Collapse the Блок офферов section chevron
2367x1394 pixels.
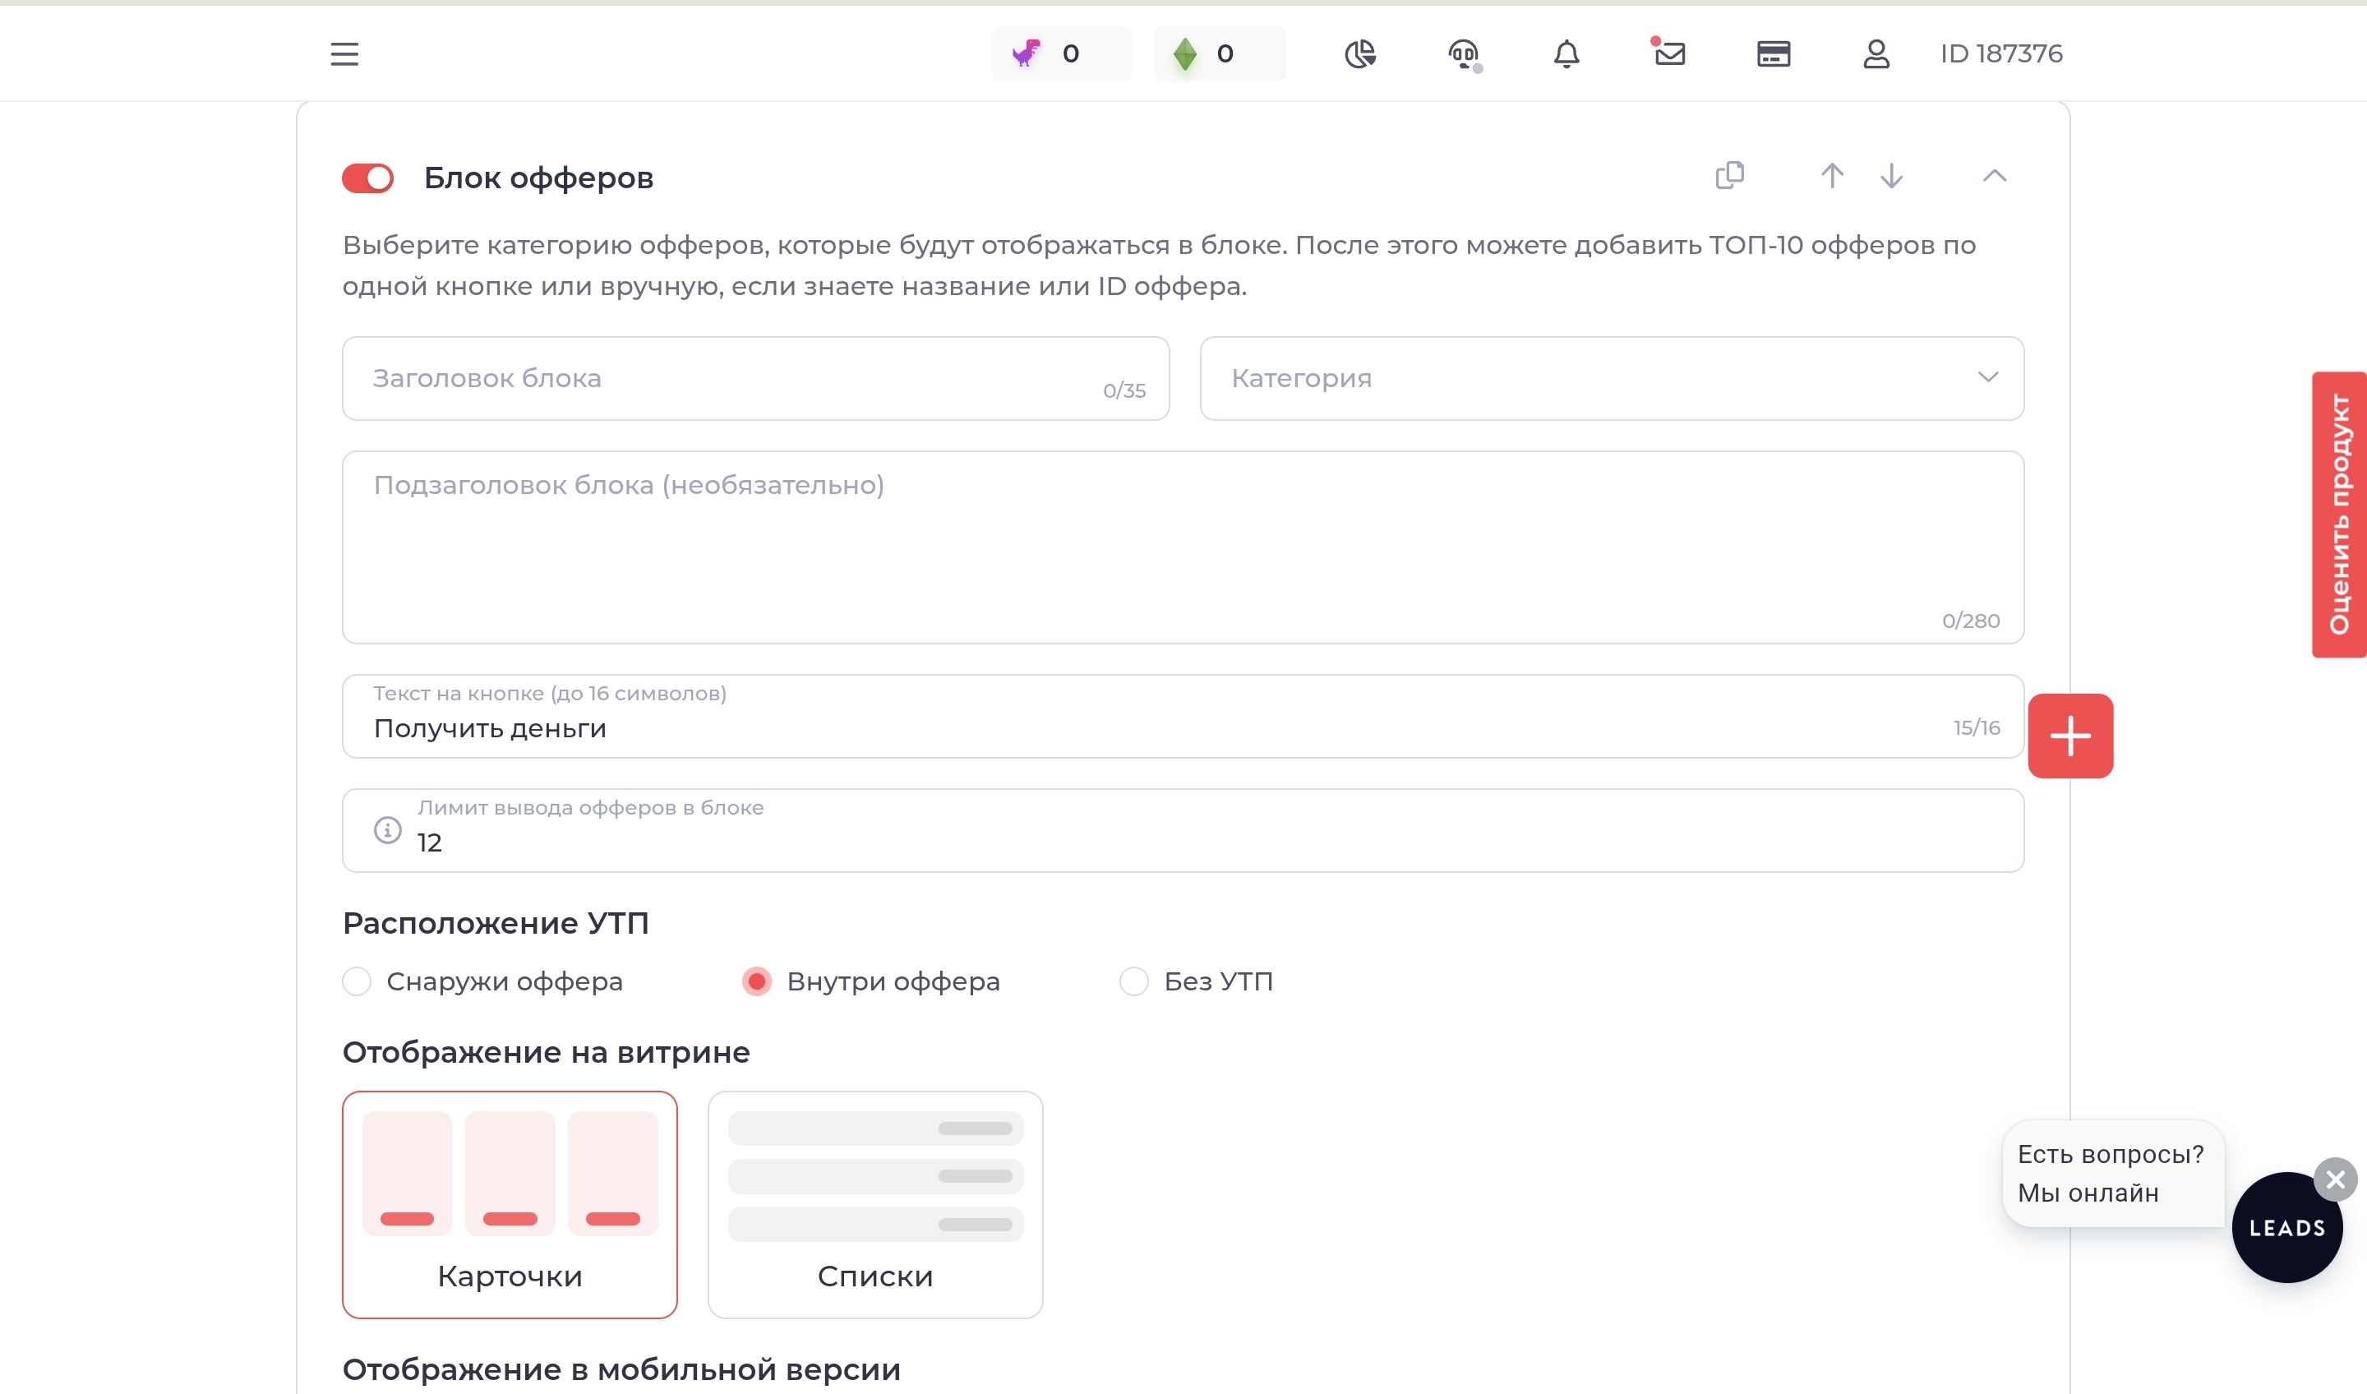(1994, 176)
